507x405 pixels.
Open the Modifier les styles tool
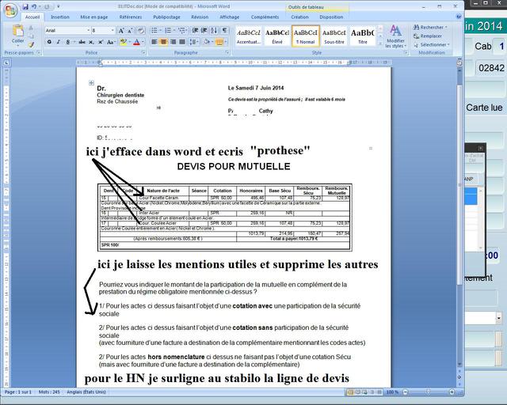click(395, 36)
